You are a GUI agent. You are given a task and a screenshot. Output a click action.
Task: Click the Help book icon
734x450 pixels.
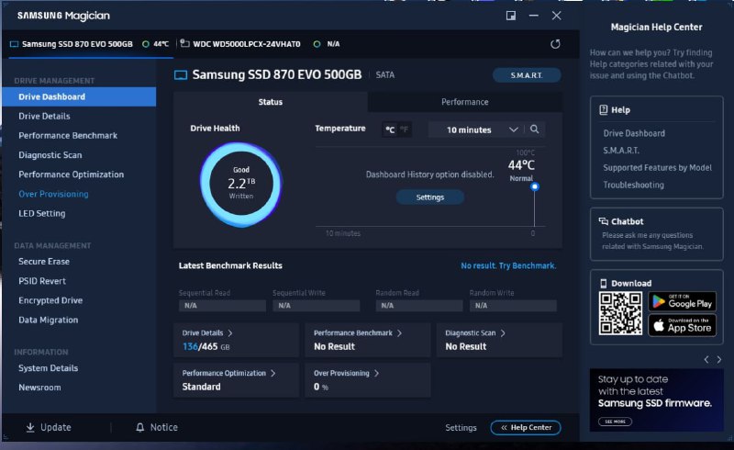coord(604,109)
